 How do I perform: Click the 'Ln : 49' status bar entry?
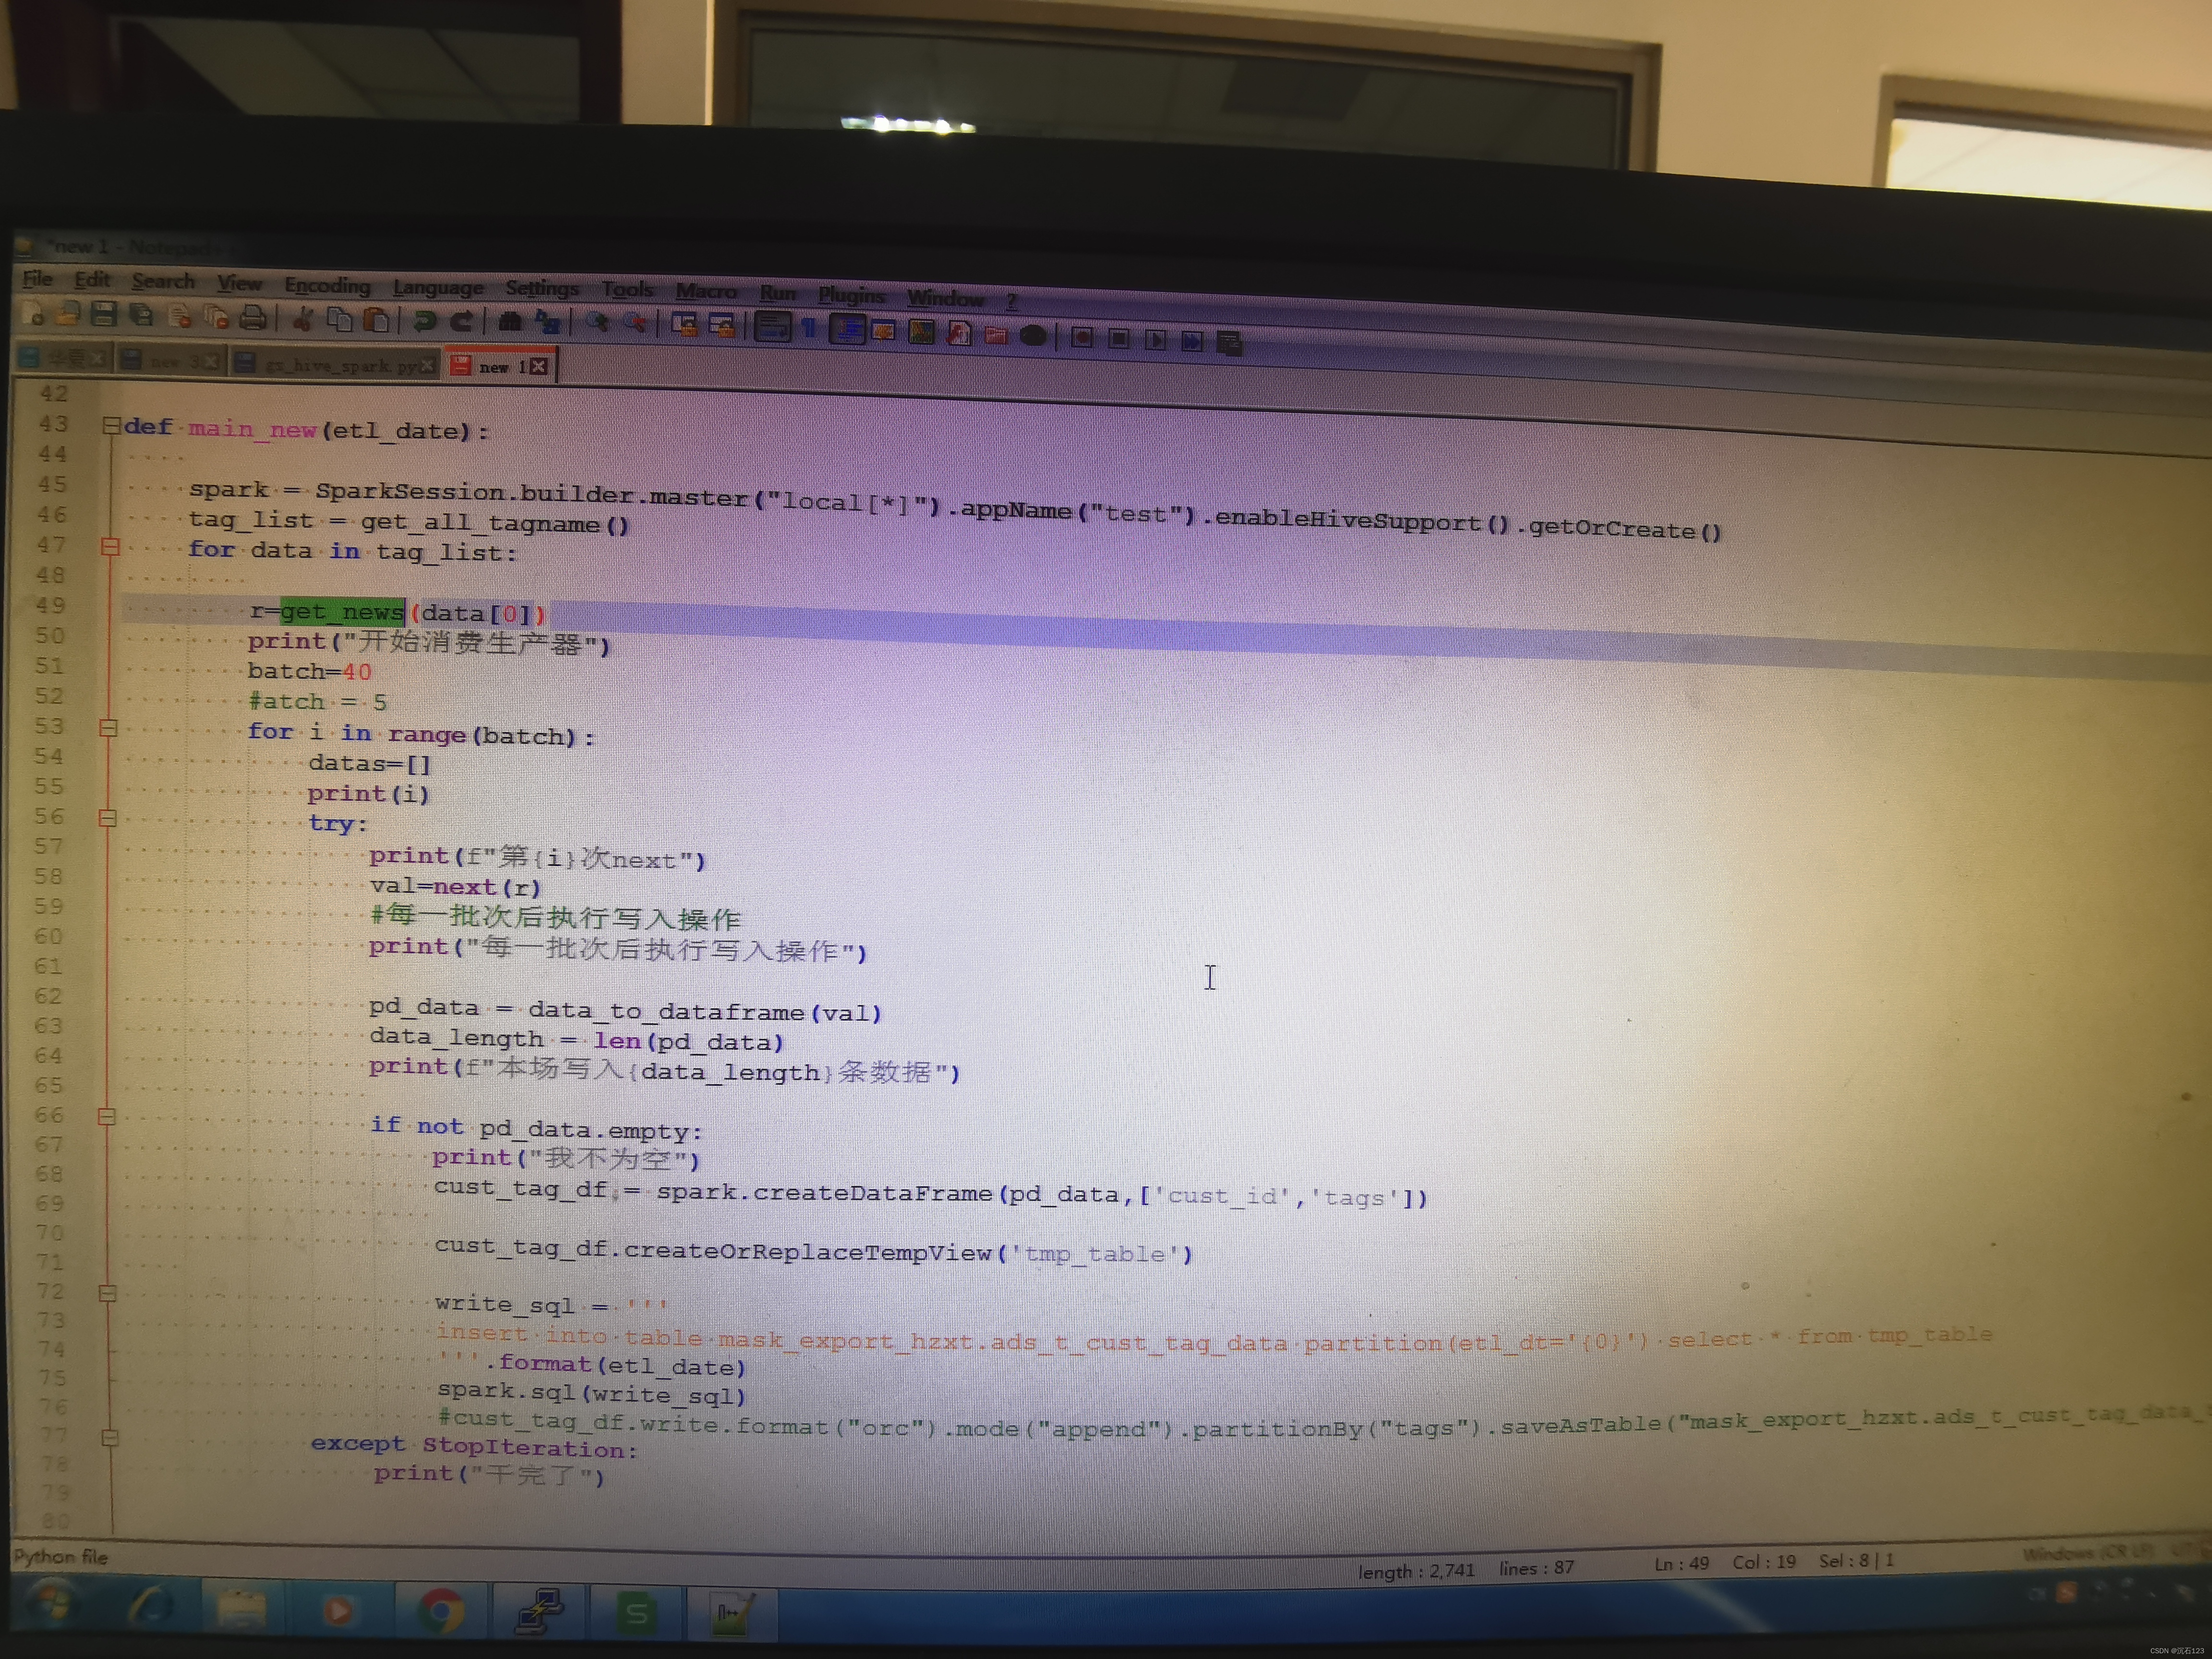1681,1563
